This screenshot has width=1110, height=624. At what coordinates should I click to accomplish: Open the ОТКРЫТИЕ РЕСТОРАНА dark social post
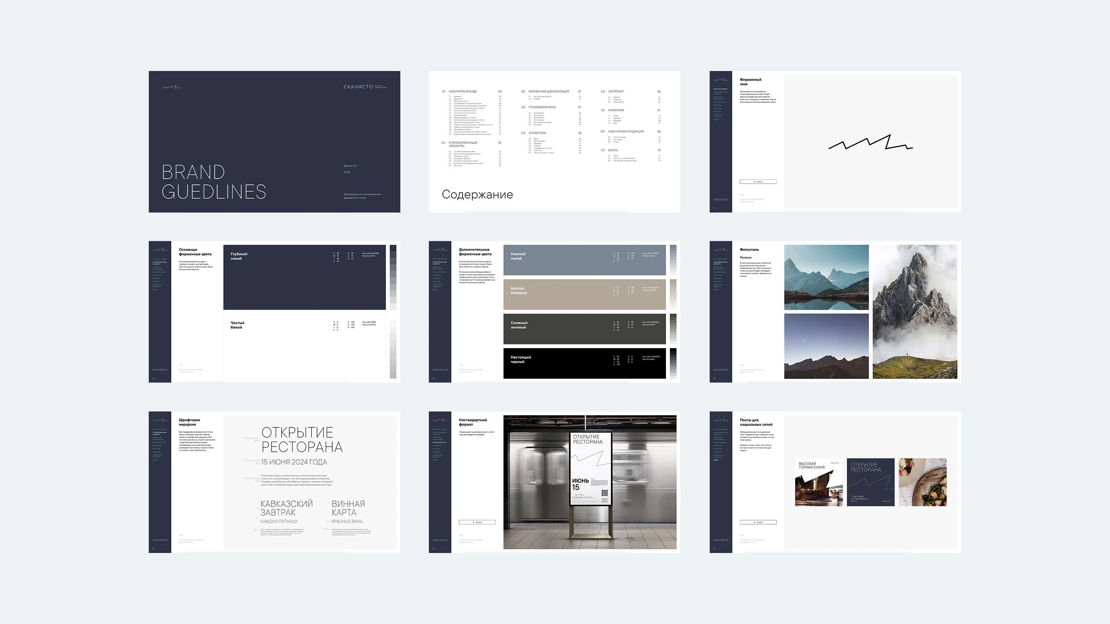[x=870, y=482]
